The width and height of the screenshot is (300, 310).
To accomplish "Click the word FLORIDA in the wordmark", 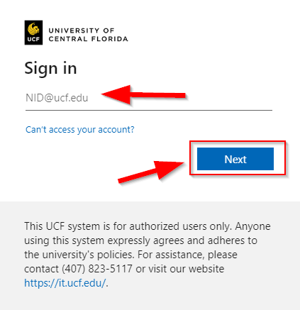I will pos(110,39).
